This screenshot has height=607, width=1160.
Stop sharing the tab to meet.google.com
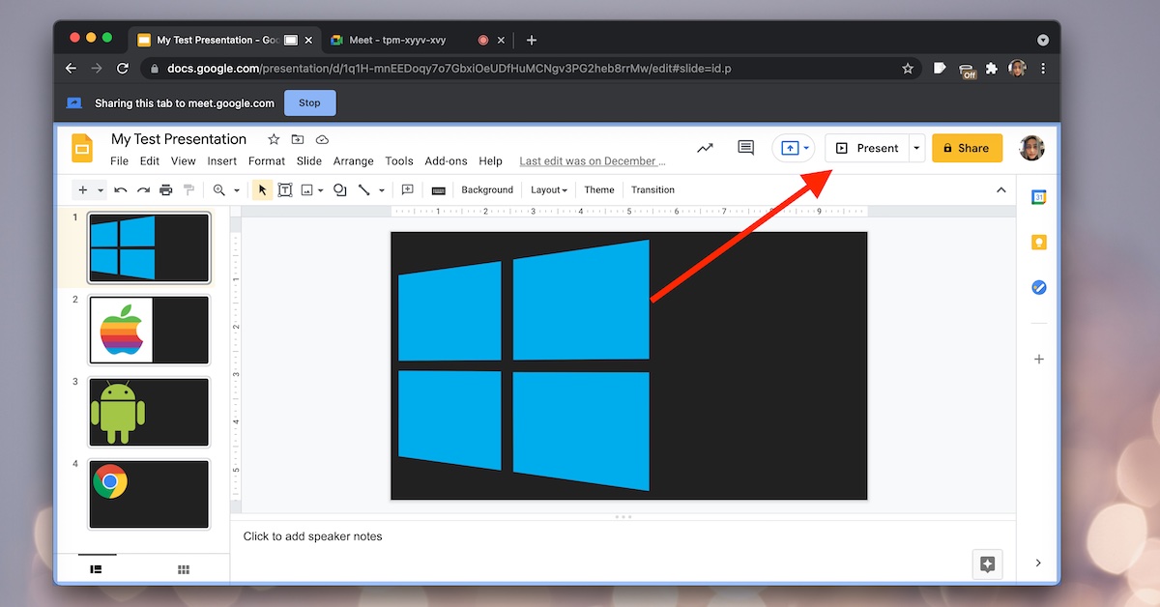click(309, 102)
